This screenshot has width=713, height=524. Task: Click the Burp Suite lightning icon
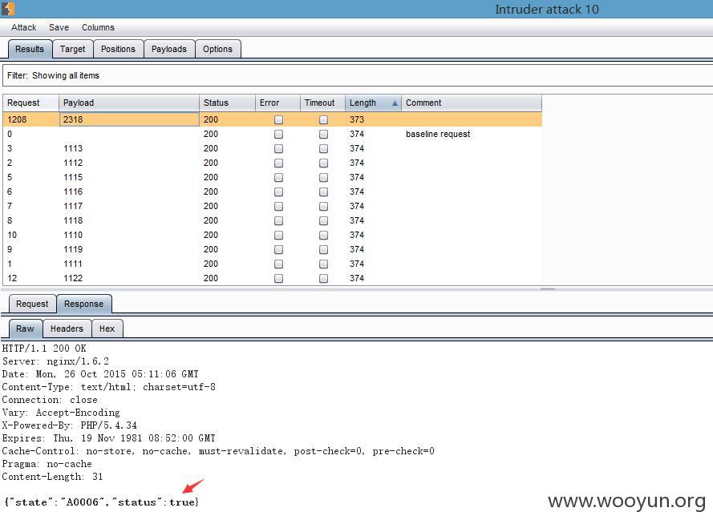[x=8, y=9]
